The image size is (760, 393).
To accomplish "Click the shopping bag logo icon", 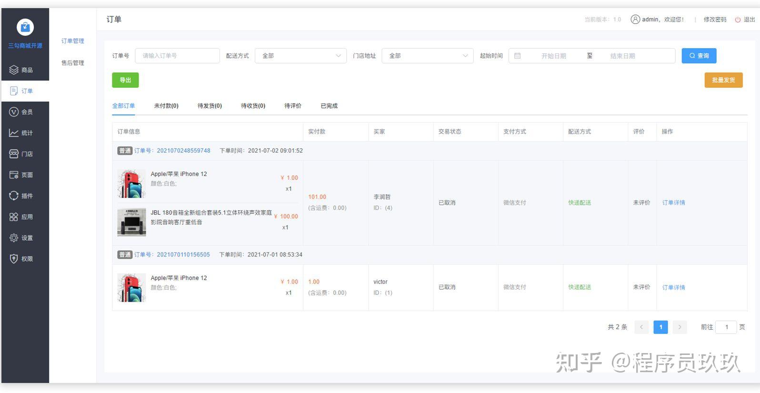I will click(x=25, y=27).
